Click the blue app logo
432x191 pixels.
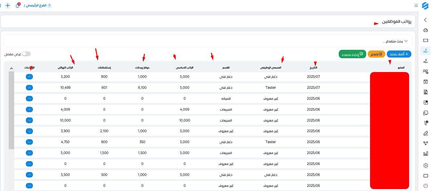pyautogui.click(x=425, y=6)
